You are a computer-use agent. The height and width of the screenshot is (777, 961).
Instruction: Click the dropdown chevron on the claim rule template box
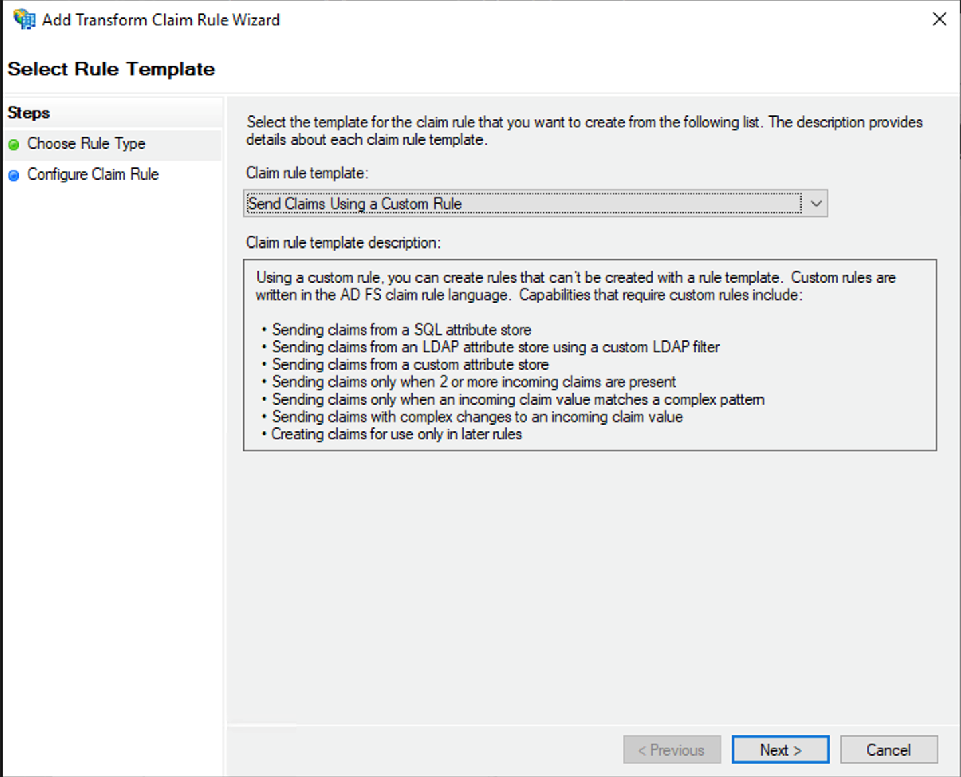815,203
